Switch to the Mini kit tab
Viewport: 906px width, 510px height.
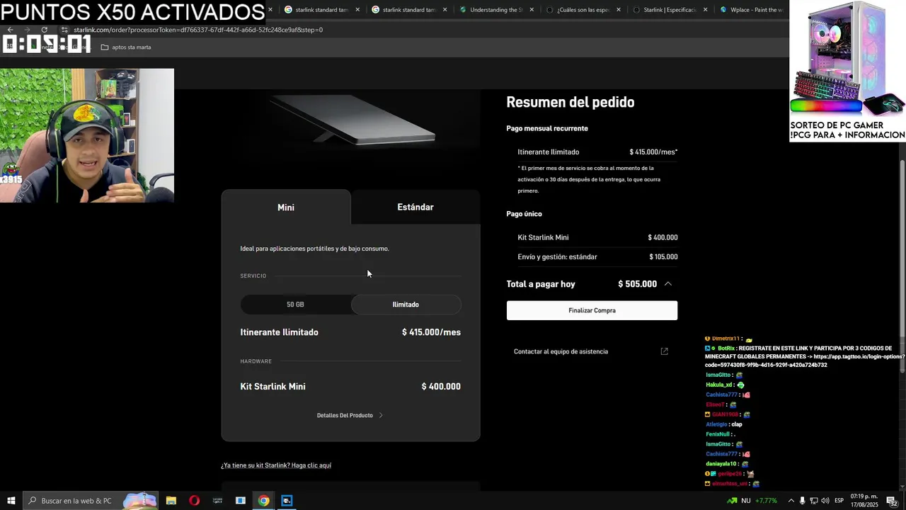pos(286,208)
